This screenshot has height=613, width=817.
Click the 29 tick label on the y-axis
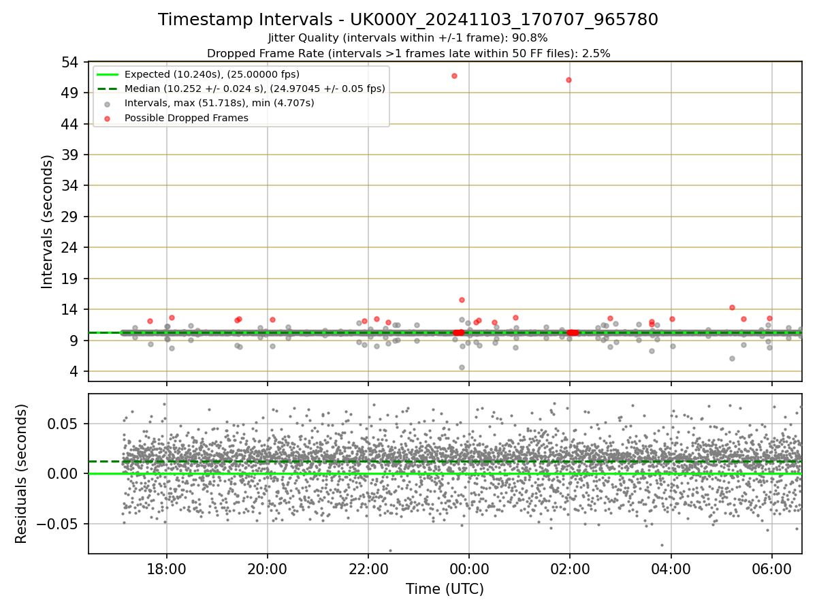[x=71, y=217]
